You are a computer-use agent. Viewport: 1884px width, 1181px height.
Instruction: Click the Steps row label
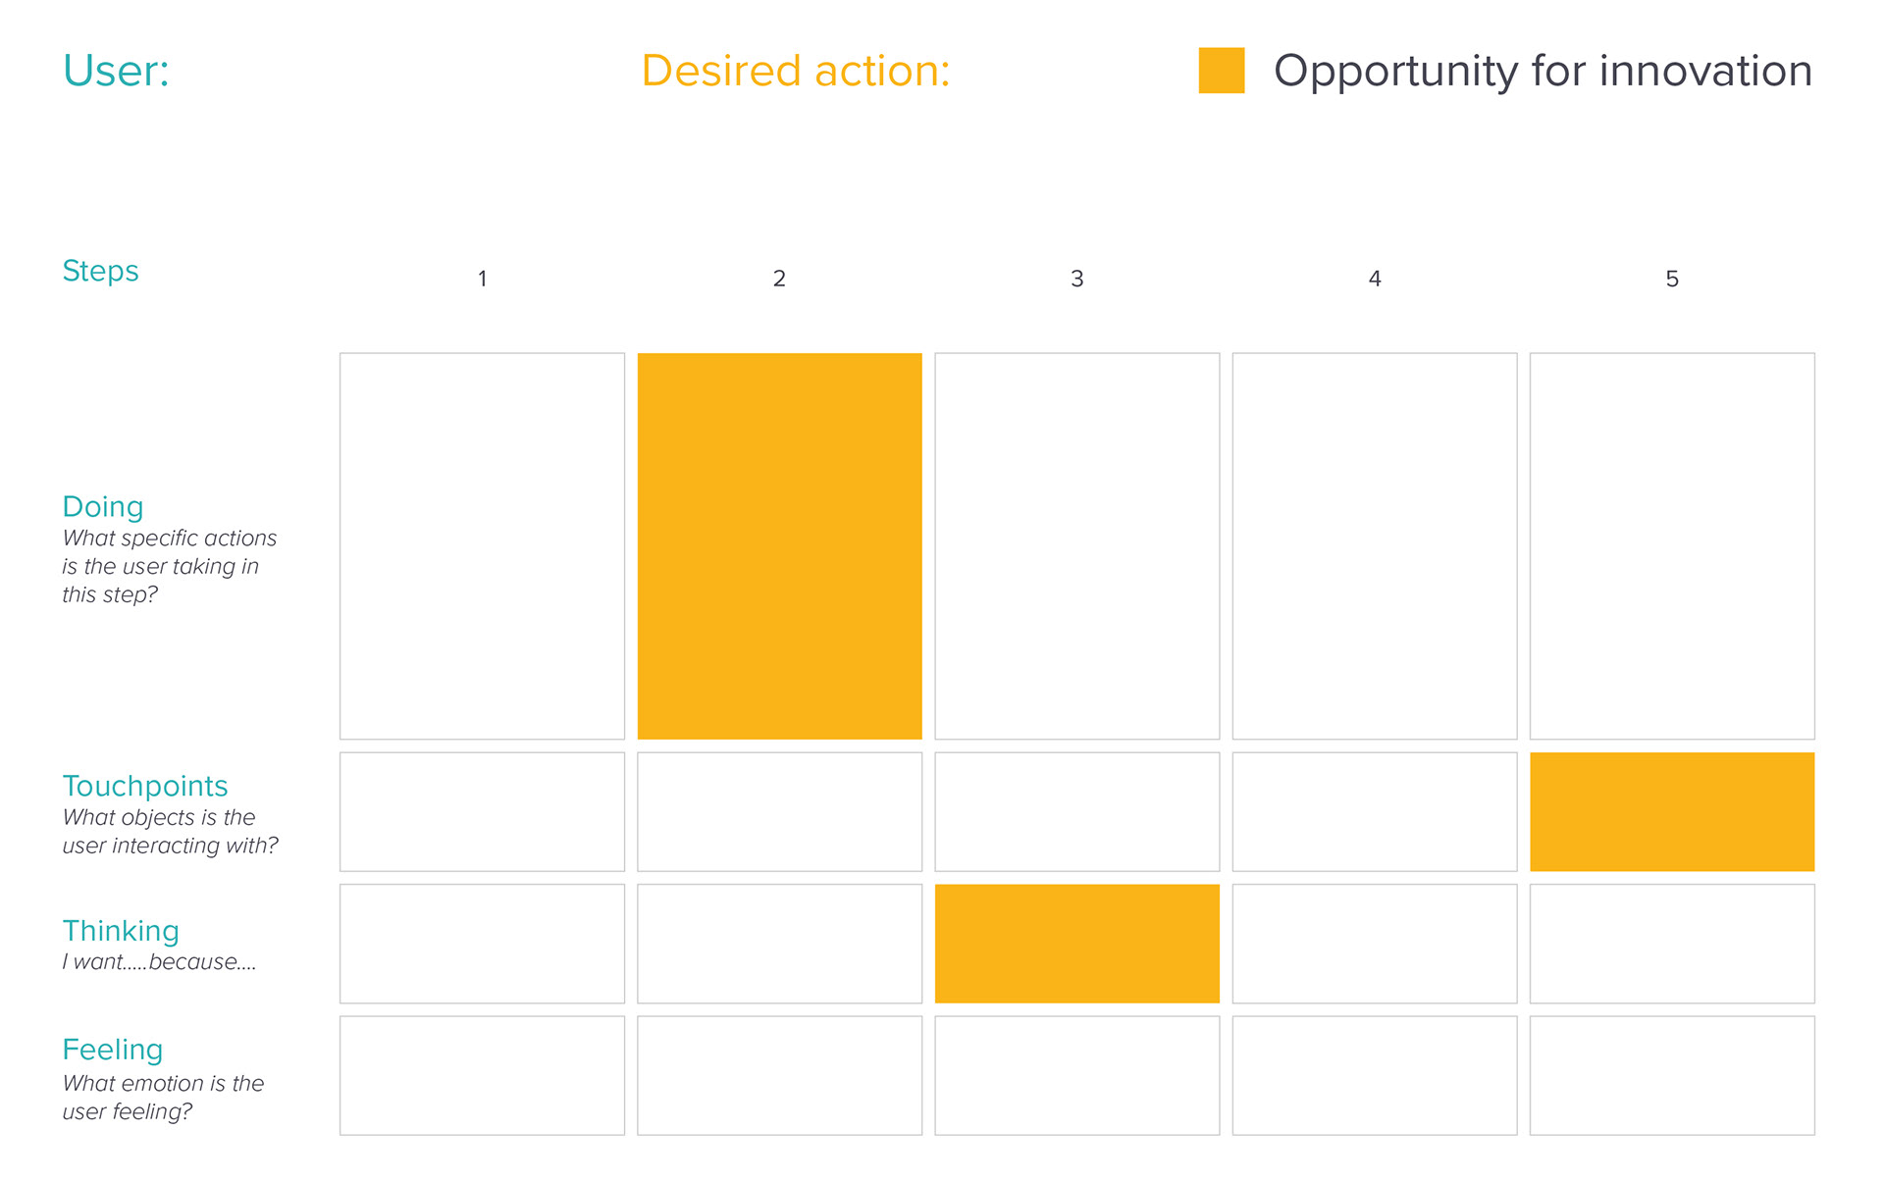(x=100, y=271)
